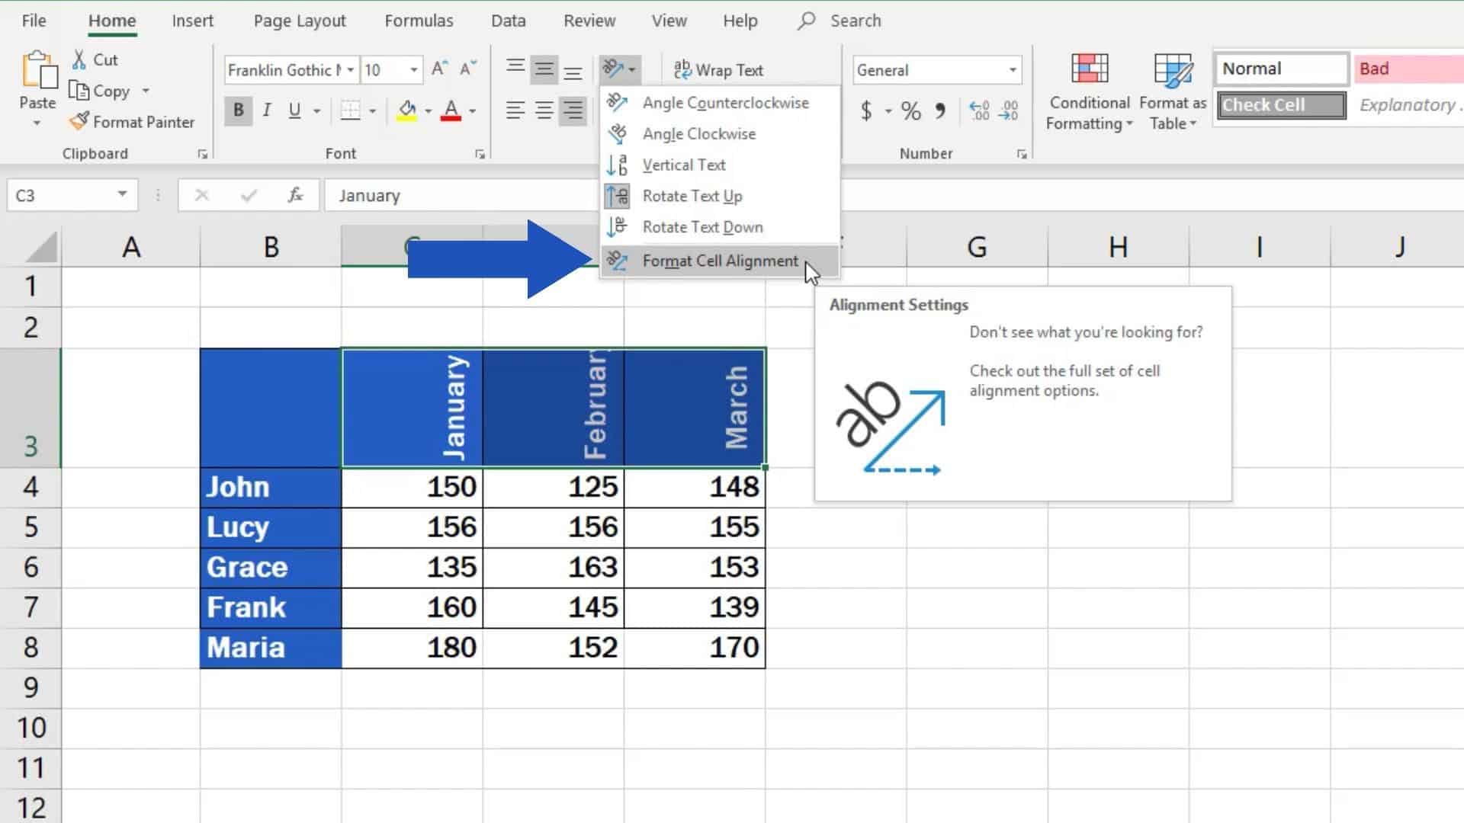Click the Home ribbon tab
This screenshot has height=823, width=1464.
[x=111, y=20]
